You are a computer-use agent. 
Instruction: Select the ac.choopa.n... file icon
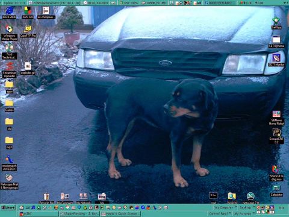point(46,13)
